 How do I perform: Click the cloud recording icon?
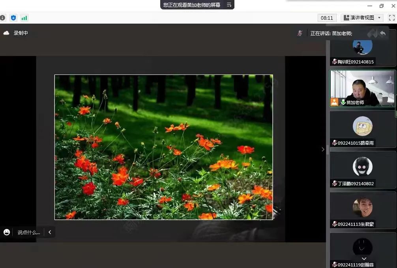tap(6, 33)
